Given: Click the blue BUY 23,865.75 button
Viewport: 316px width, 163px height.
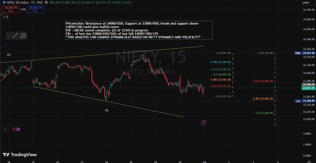Looking at the screenshot, I should click(36, 9).
